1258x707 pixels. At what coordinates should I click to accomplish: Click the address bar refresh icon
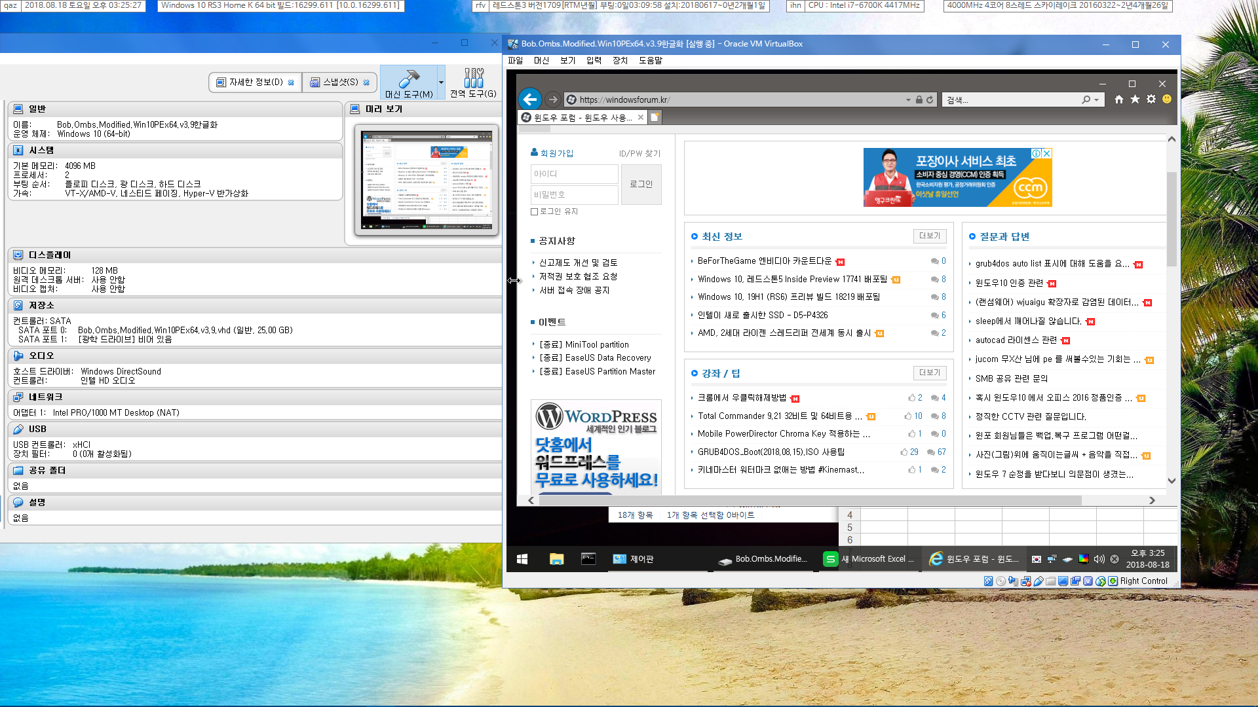pos(930,100)
